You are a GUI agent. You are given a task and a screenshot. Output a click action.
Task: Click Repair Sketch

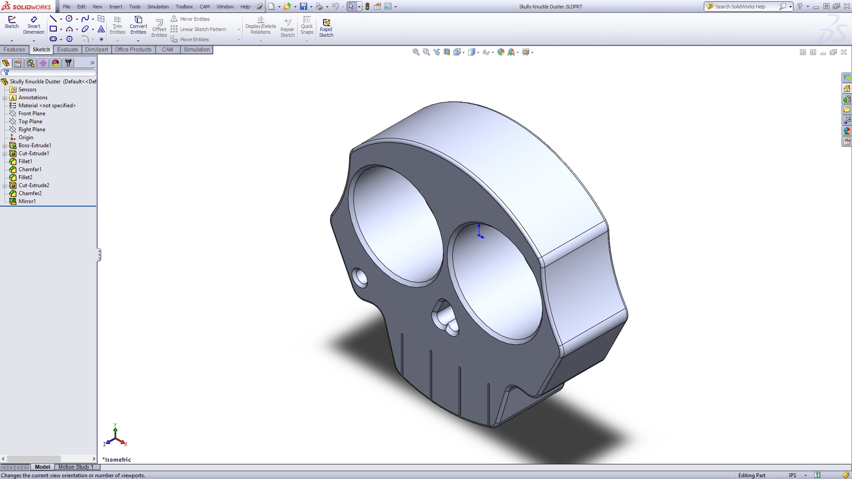click(288, 28)
